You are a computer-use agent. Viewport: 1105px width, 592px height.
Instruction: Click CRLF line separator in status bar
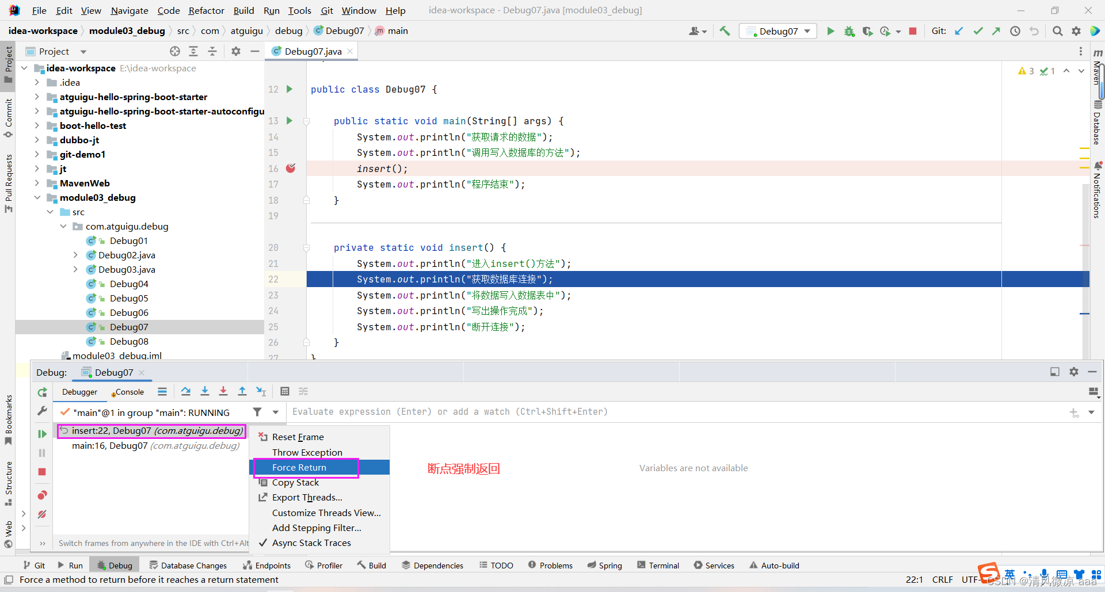point(942,579)
